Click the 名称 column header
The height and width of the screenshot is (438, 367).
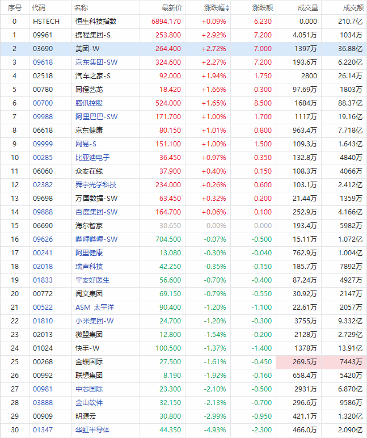[81, 8]
